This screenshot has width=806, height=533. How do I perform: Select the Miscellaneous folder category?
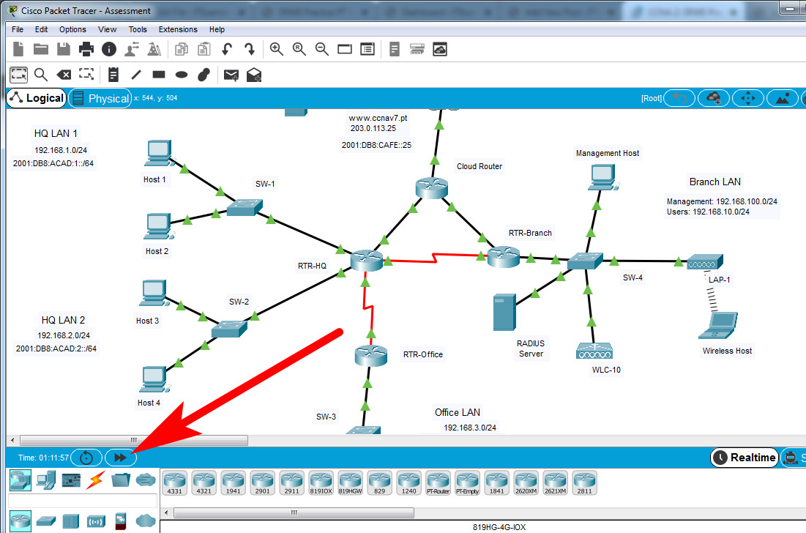coord(121,480)
